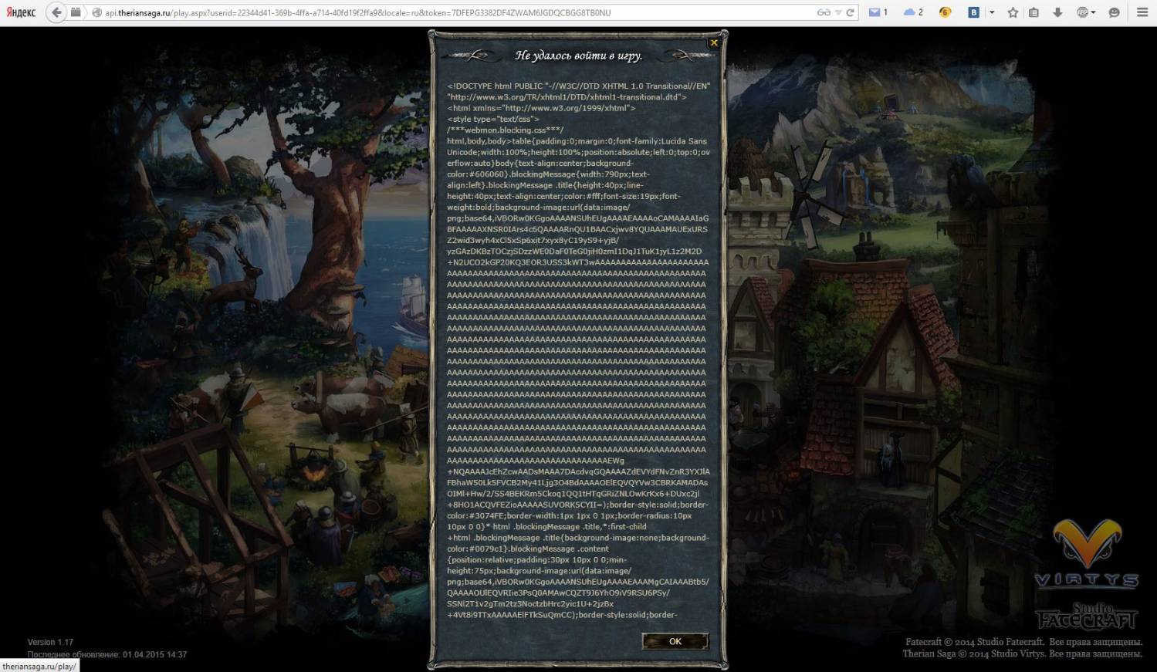Viewport: 1157px width, 672px height.
Task: Click the orange round badge showing 6
Action: (x=945, y=12)
